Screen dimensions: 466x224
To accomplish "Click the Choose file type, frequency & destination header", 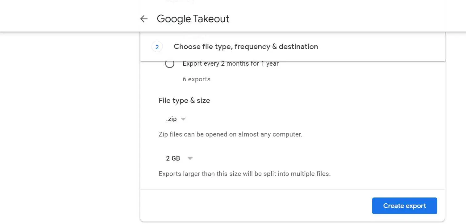I will click(x=246, y=47).
